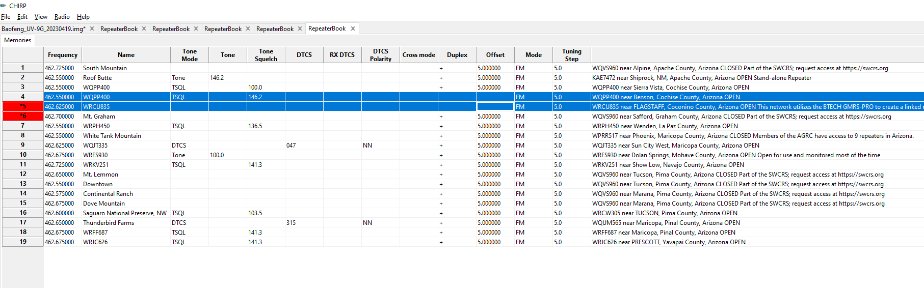Select memory row header 1
924x288 pixels.
(x=23, y=68)
